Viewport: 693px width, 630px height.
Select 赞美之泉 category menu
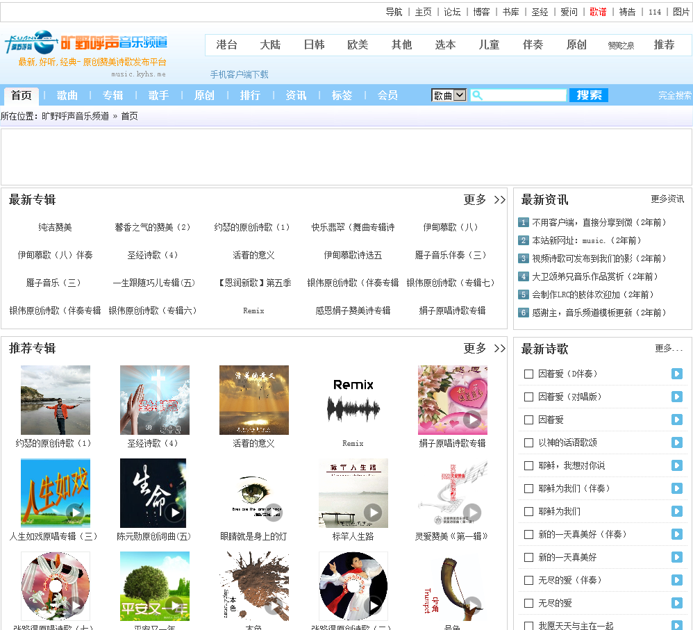pos(621,45)
